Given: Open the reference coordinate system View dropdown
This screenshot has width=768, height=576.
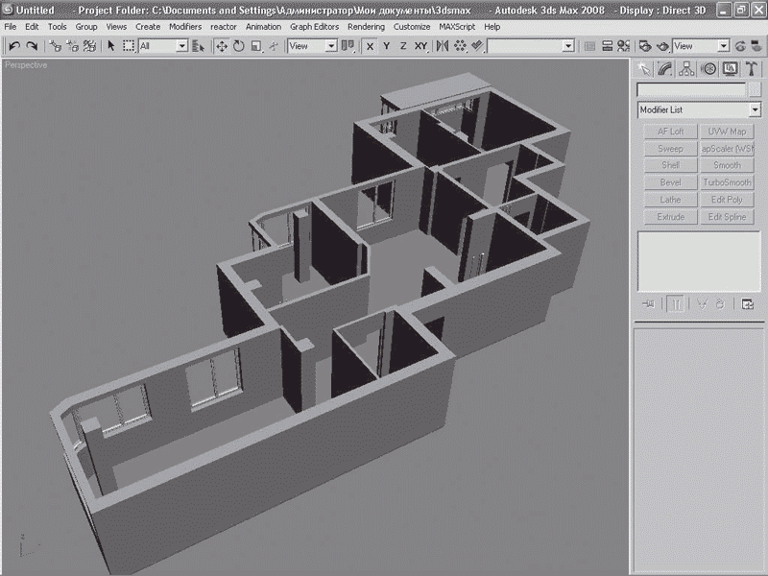Looking at the screenshot, I should click(x=331, y=46).
